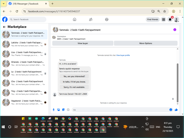Click the browser back button
This screenshot has width=184, height=138.
(x=4, y=11)
